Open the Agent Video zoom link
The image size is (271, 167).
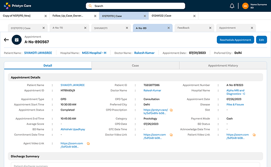(x=71, y=145)
